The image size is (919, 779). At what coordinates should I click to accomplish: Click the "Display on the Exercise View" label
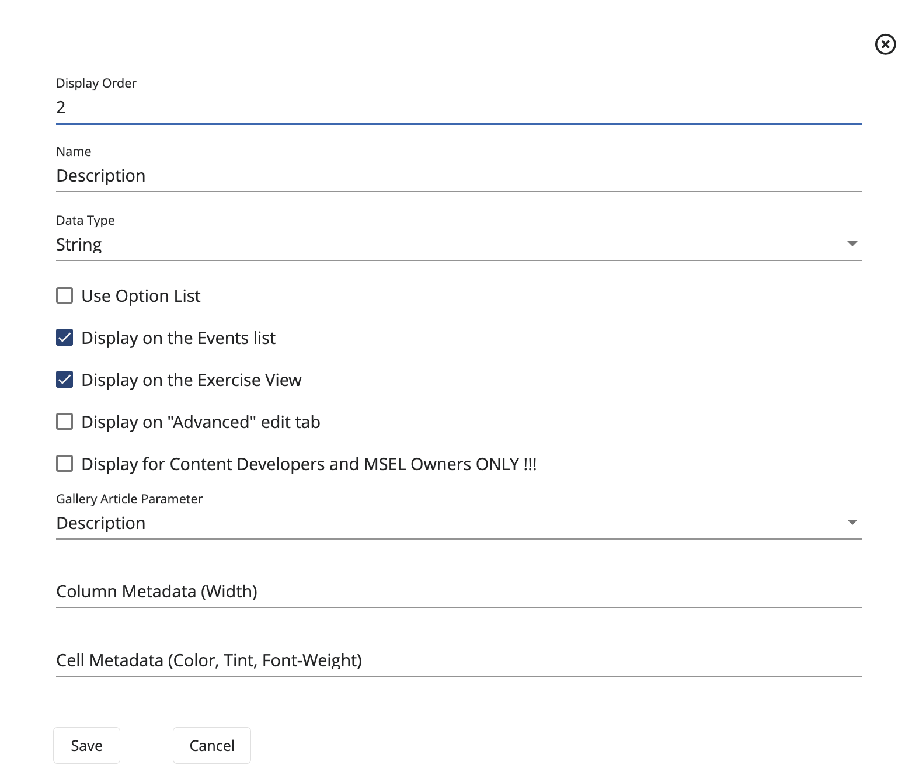(x=192, y=380)
